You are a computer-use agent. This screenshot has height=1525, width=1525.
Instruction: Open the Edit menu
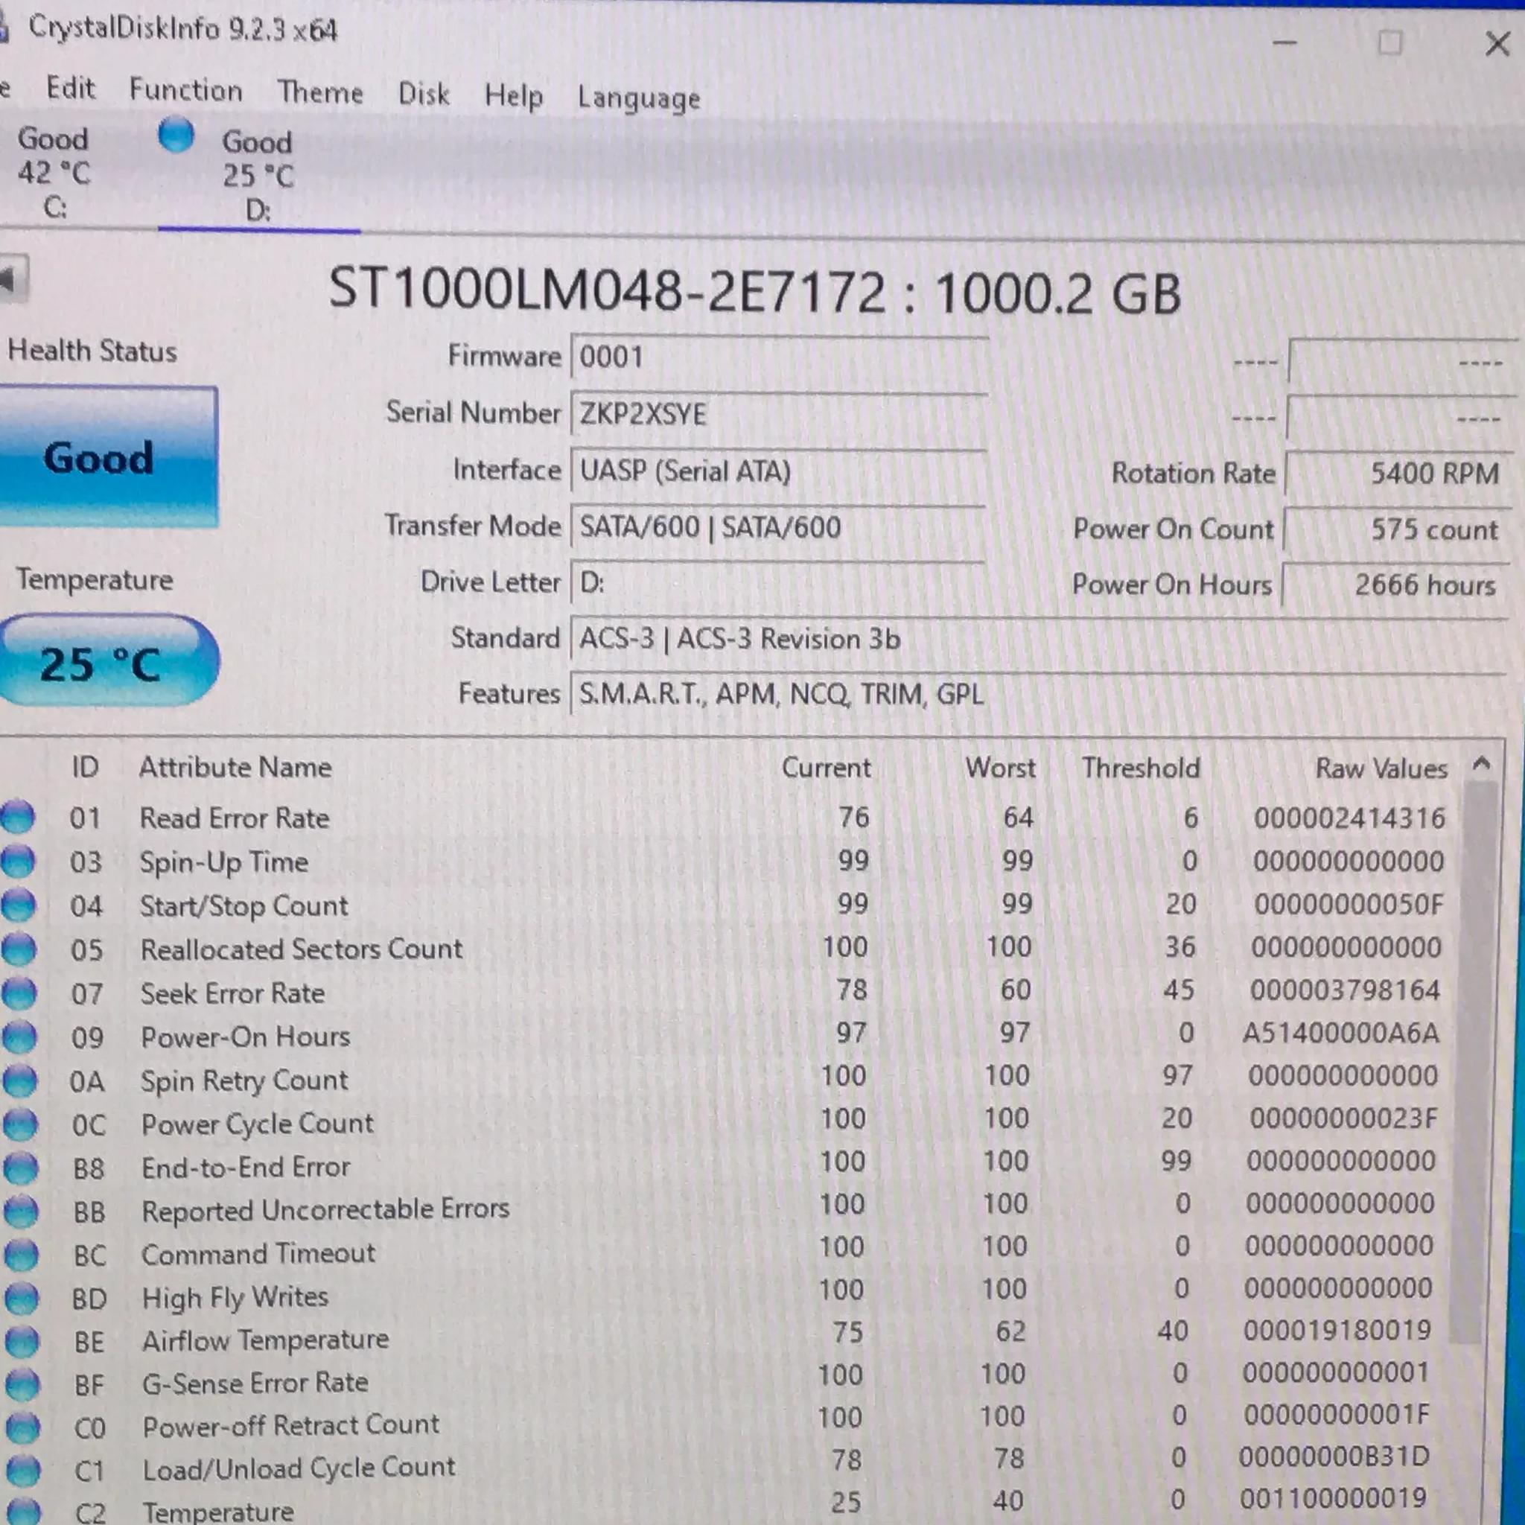click(x=71, y=88)
